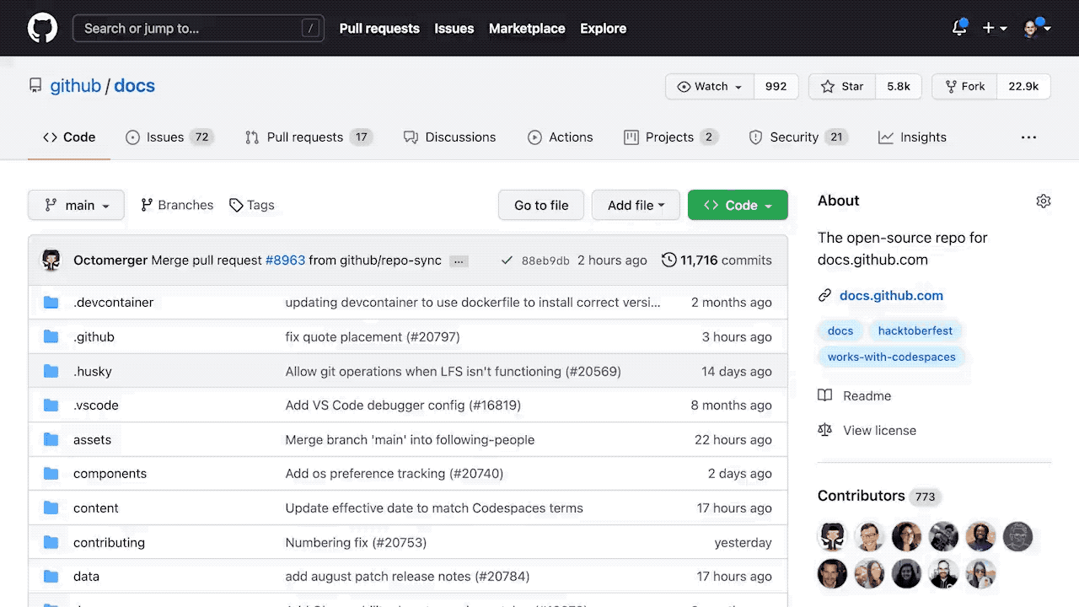Focus the Search or jump to field

pos(199,28)
